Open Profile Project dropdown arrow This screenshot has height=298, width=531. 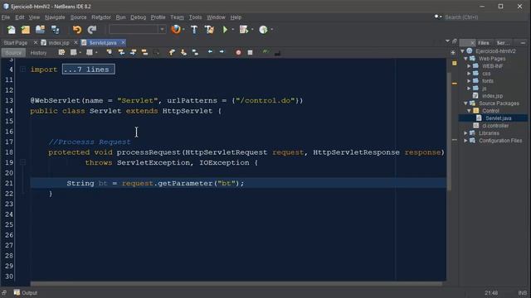pos(272,30)
